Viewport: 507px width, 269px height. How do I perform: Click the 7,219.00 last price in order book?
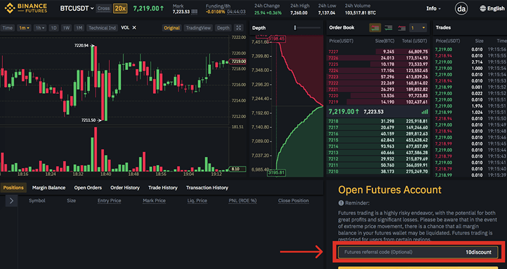point(344,112)
